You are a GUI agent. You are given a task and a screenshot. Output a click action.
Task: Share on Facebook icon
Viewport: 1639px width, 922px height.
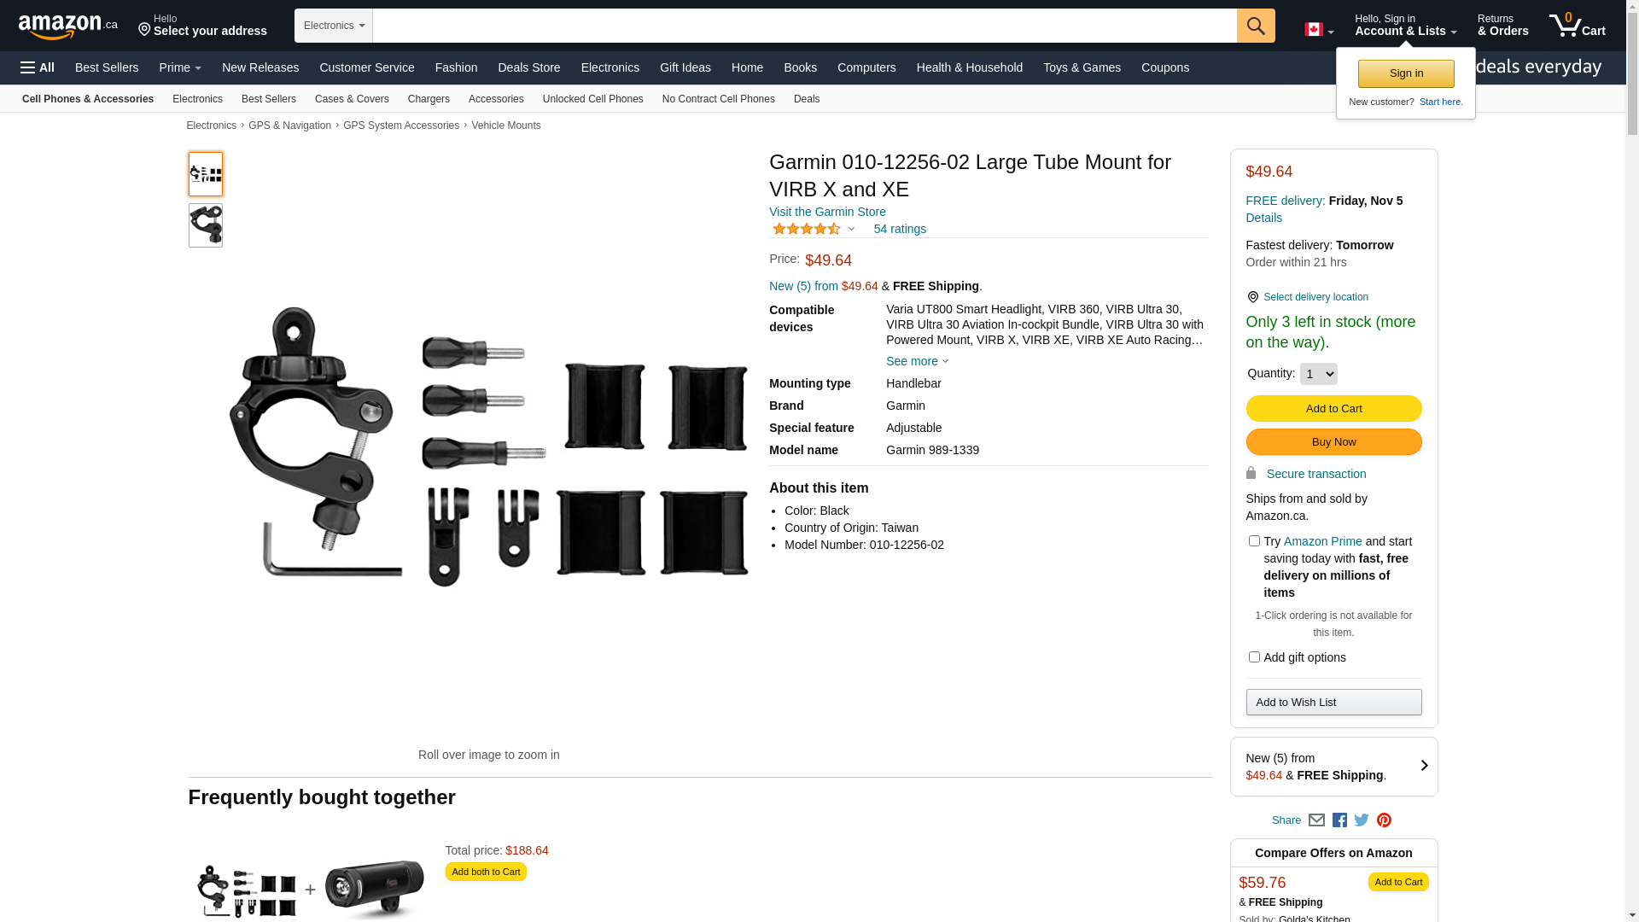(x=1339, y=820)
